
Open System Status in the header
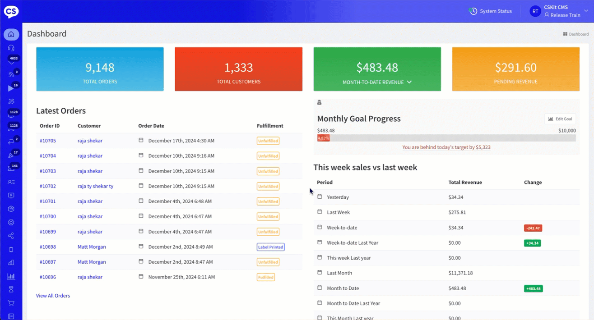(490, 11)
